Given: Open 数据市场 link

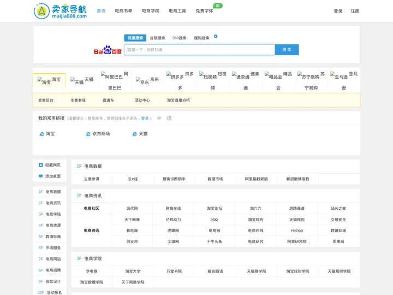Looking at the screenshot, I should [215, 179].
